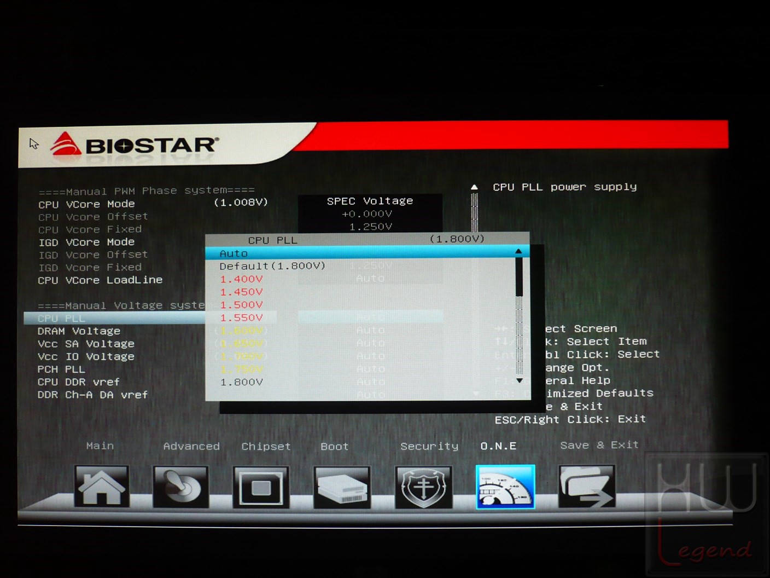Click help panel scroll up arrow

click(474, 187)
